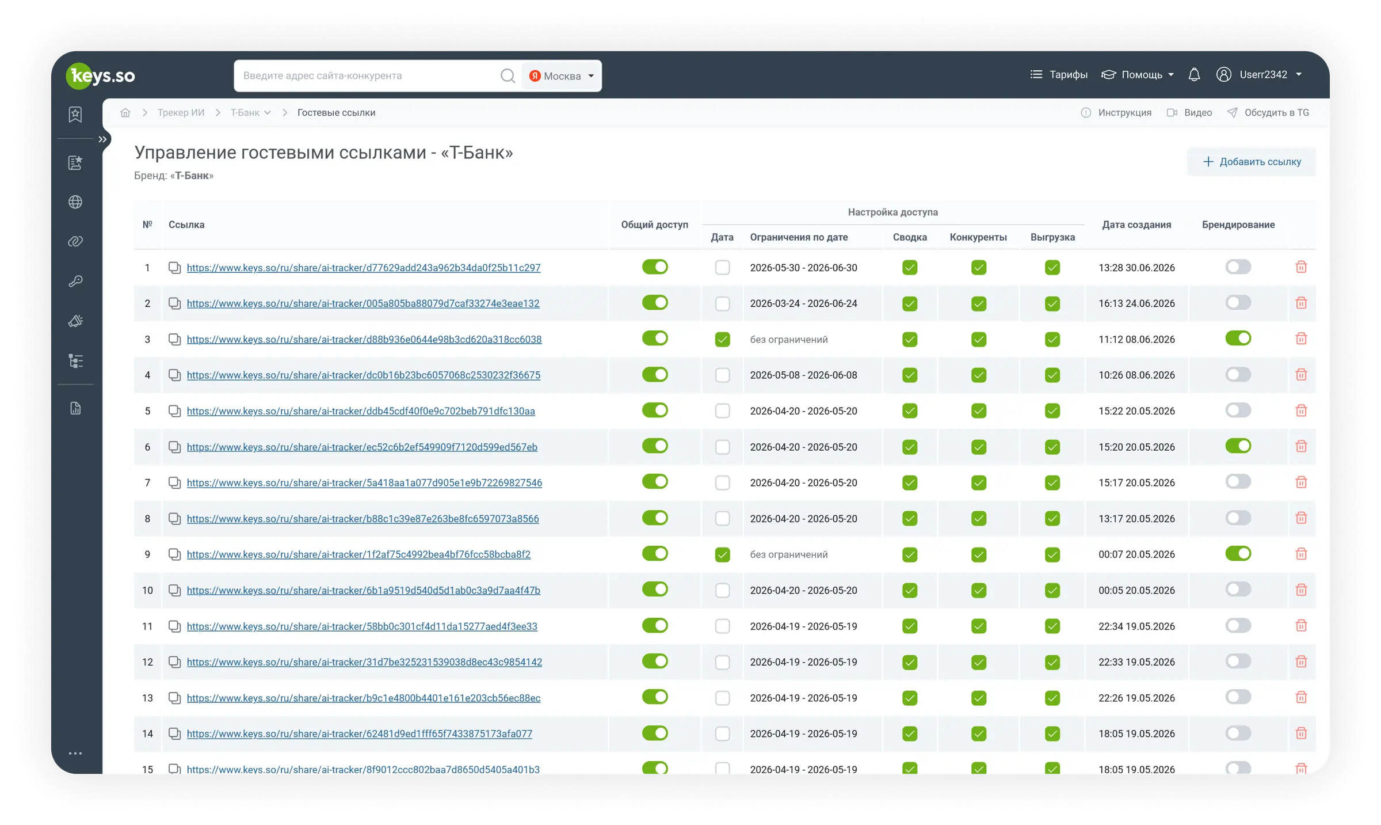This screenshot has height=825, width=1381.
Task: Click the three-dots more sidebar icon
Action: pyautogui.click(x=75, y=753)
